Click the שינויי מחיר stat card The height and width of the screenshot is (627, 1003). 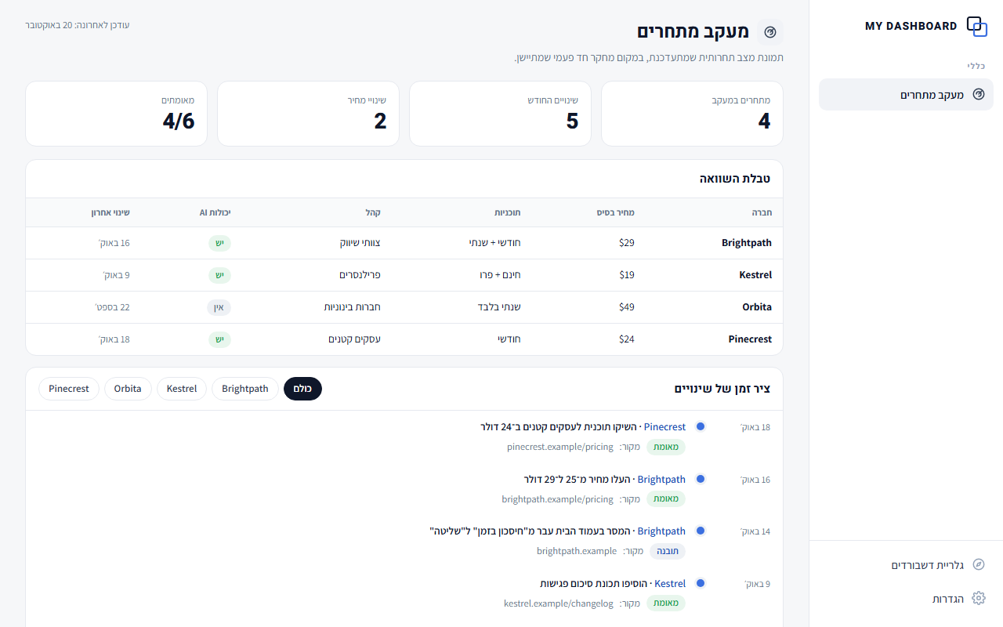click(308, 114)
